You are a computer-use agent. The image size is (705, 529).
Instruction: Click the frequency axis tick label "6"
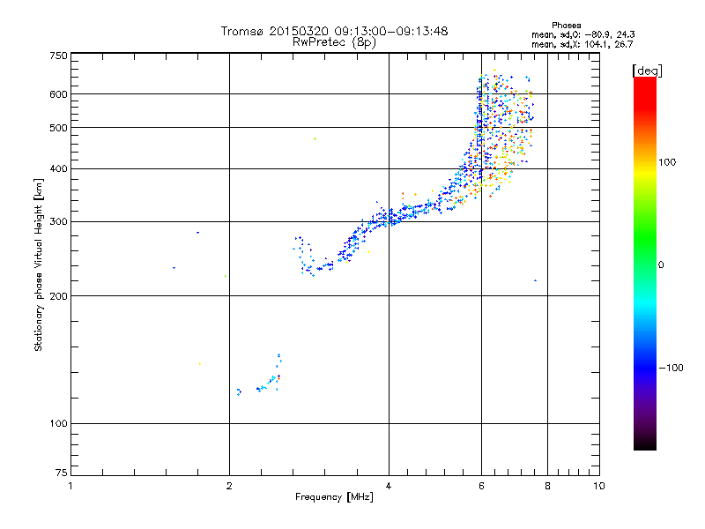pos(481,486)
